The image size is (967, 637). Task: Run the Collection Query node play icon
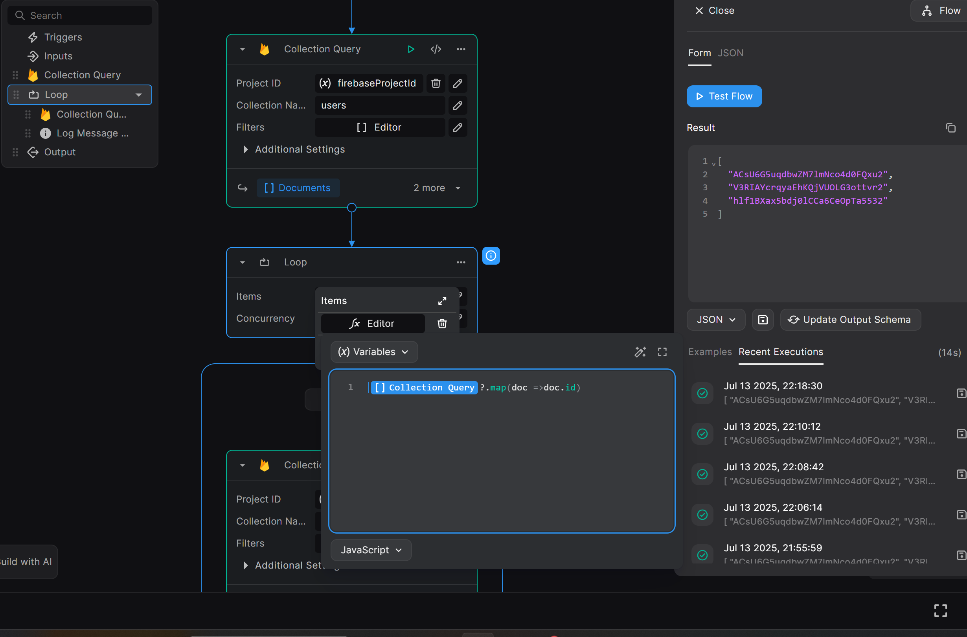tap(411, 49)
